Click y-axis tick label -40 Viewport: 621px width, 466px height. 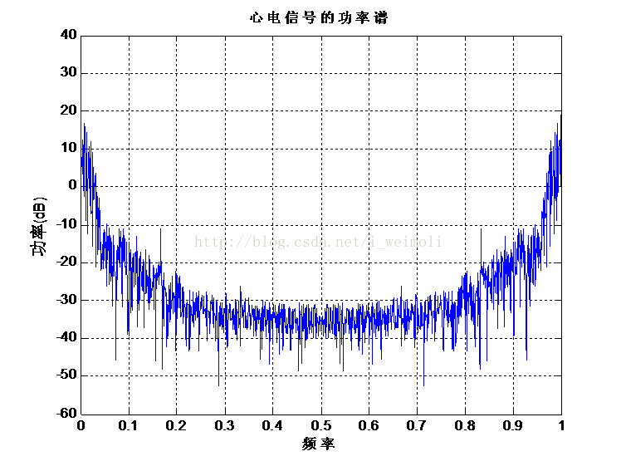[66, 337]
